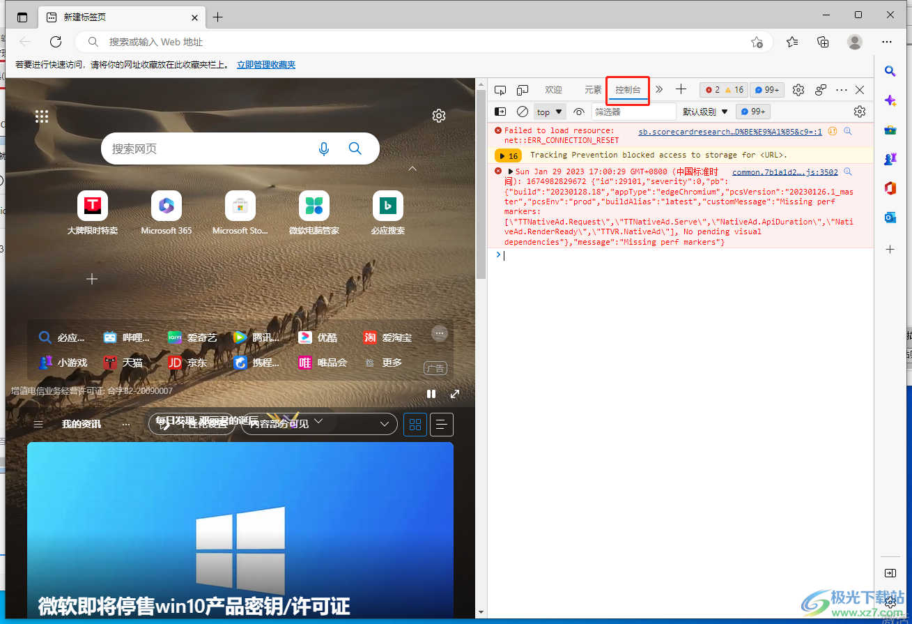The width and height of the screenshot is (912, 624).
Task: Create a live expression eye icon
Action: [578, 112]
